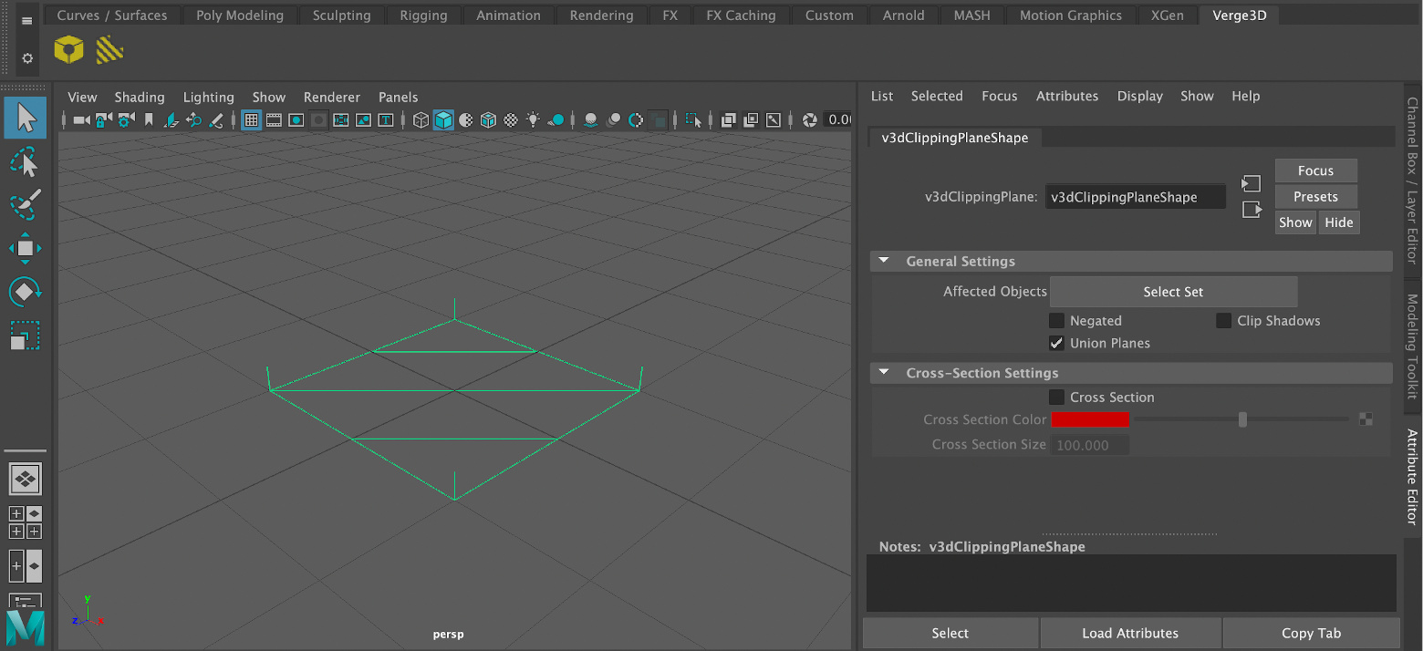Viewport: 1423px width, 651px height.
Task: Click the Select Set button
Action: click(x=1174, y=292)
